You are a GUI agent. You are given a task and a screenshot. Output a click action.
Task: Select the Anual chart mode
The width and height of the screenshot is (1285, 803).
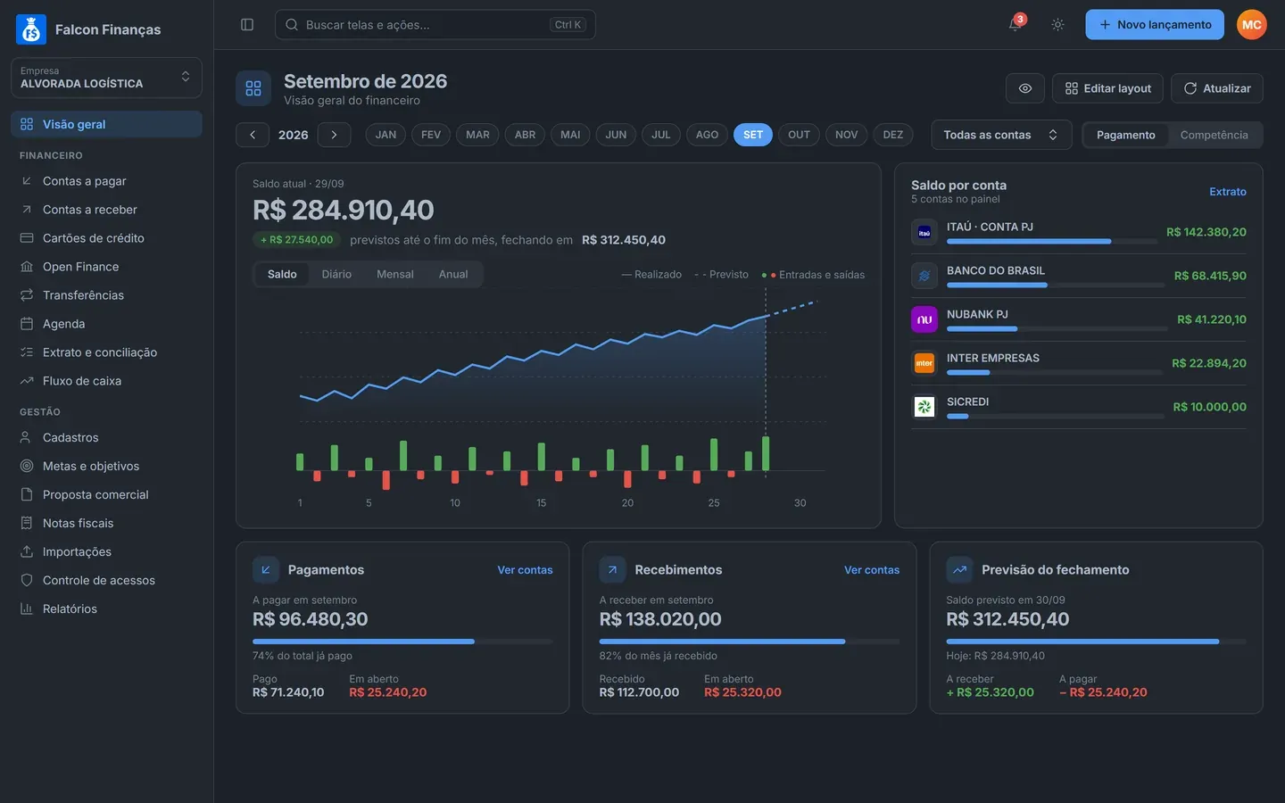453,274
